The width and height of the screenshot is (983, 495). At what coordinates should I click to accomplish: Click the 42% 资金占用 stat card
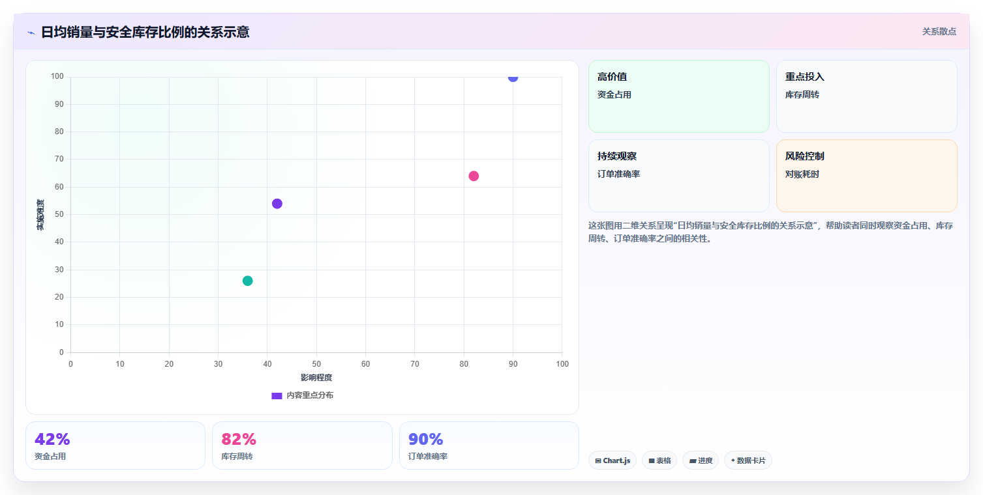tap(115, 445)
